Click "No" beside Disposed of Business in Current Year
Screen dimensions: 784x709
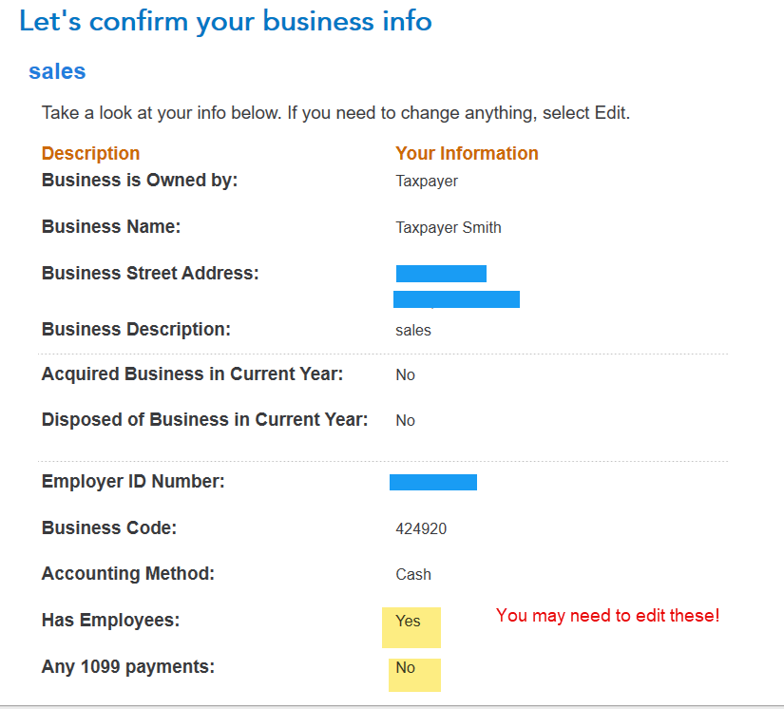pos(406,420)
